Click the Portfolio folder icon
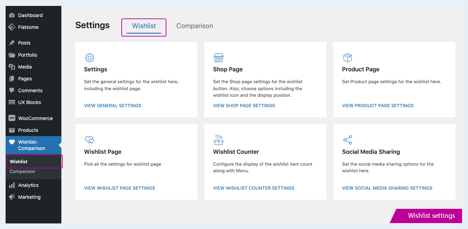Image resolution: width=468 pixels, height=229 pixels. coord(12,55)
